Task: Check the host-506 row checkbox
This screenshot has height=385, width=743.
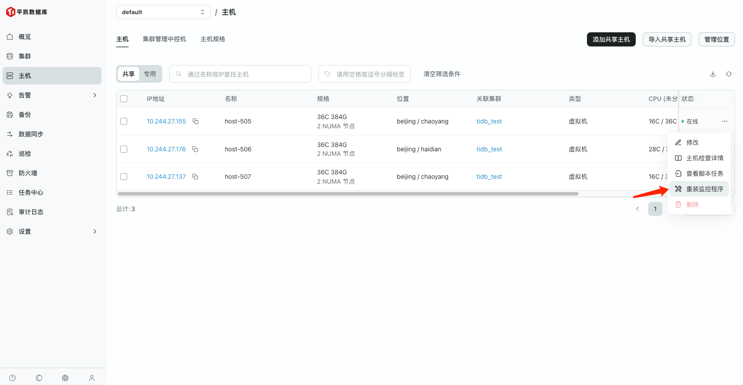Action: point(124,149)
